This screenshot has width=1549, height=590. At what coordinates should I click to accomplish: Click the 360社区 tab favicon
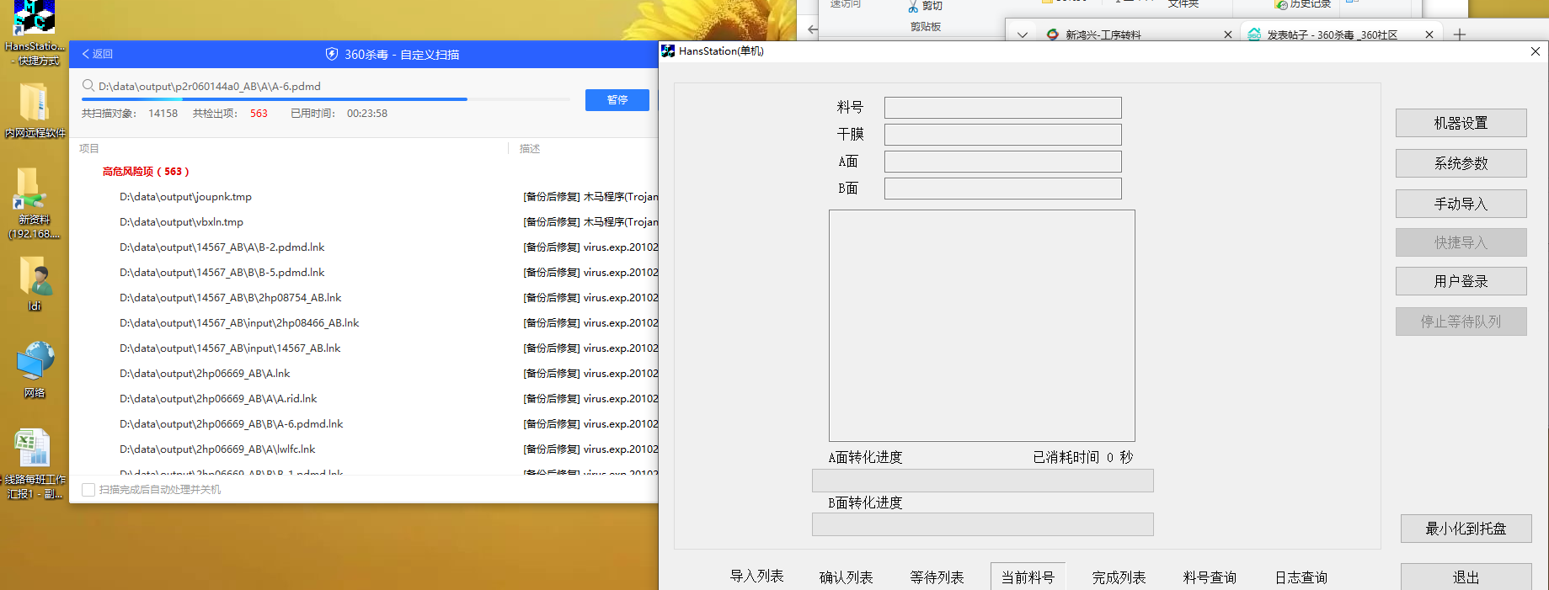(x=1254, y=35)
